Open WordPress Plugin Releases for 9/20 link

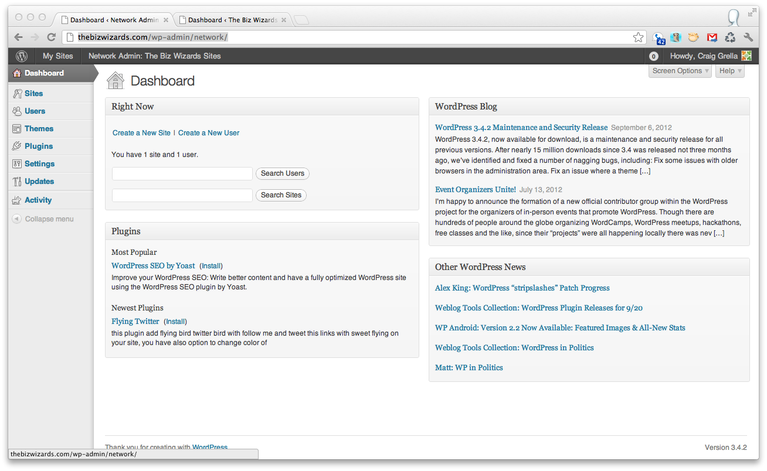[x=539, y=308]
